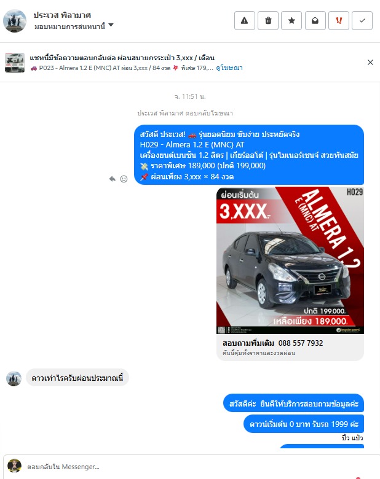Click the ดาวน์เริ่มต้น 0 บาท reply bubble
The width and height of the screenshot is (380, 479).
coord(304,424)
